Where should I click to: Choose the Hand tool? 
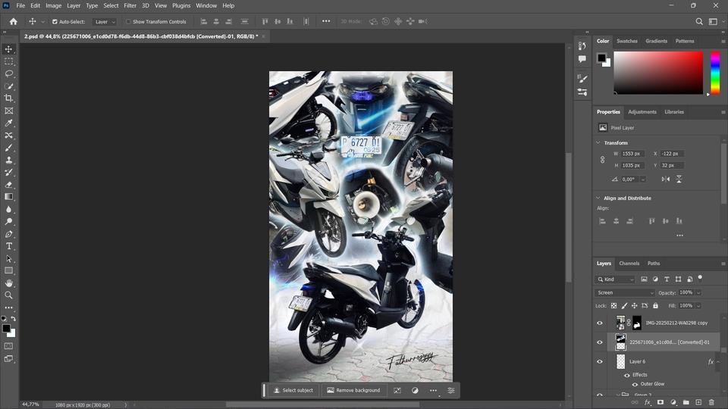click(x=9, y=283)
